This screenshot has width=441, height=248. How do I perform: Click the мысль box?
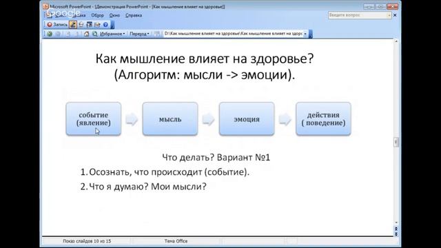(170, 118)
